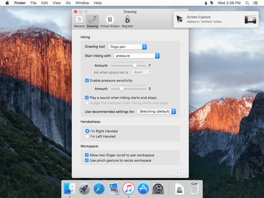Open the General preferences pane
The width and height of the screenshot is (264, 198).
tap(79, 21)
